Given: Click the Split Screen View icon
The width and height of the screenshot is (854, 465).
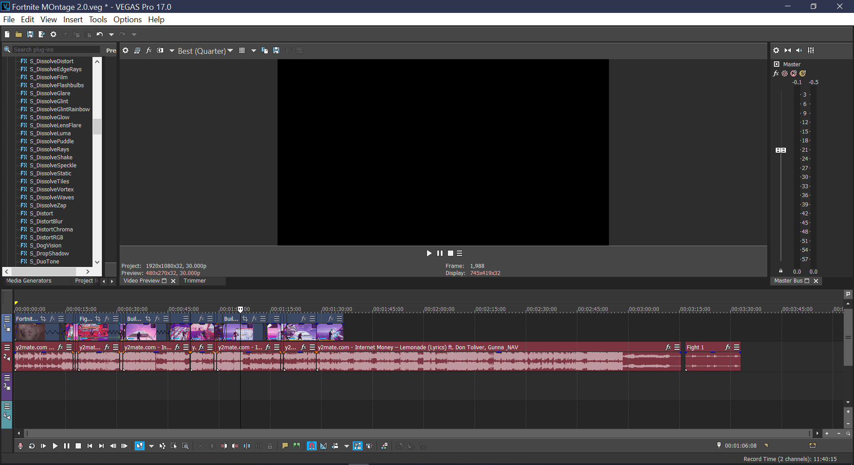Looking at the screenshot, I should click(x=160, y=51).
